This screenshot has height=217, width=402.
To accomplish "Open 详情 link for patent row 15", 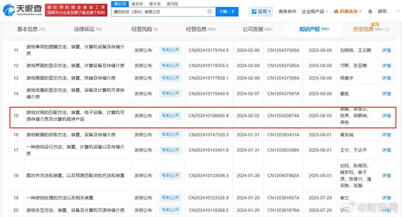I will click(x=386, y=116).
